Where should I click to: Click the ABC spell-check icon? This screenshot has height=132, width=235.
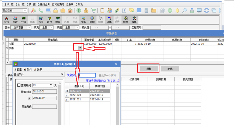[33, 10]
